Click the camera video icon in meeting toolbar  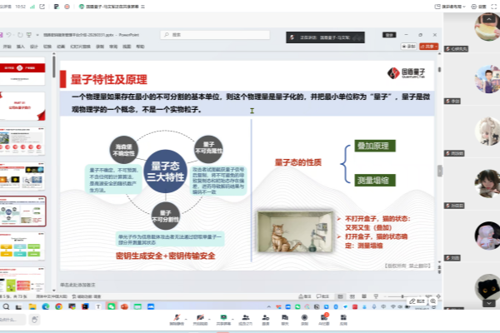tap(201, 318)
